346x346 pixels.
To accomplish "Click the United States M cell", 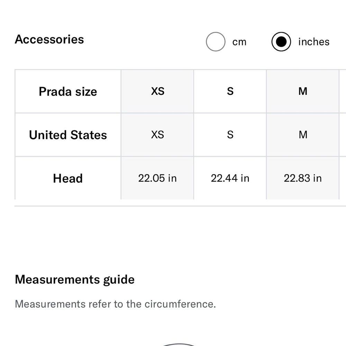I will [x=303, y=135].
